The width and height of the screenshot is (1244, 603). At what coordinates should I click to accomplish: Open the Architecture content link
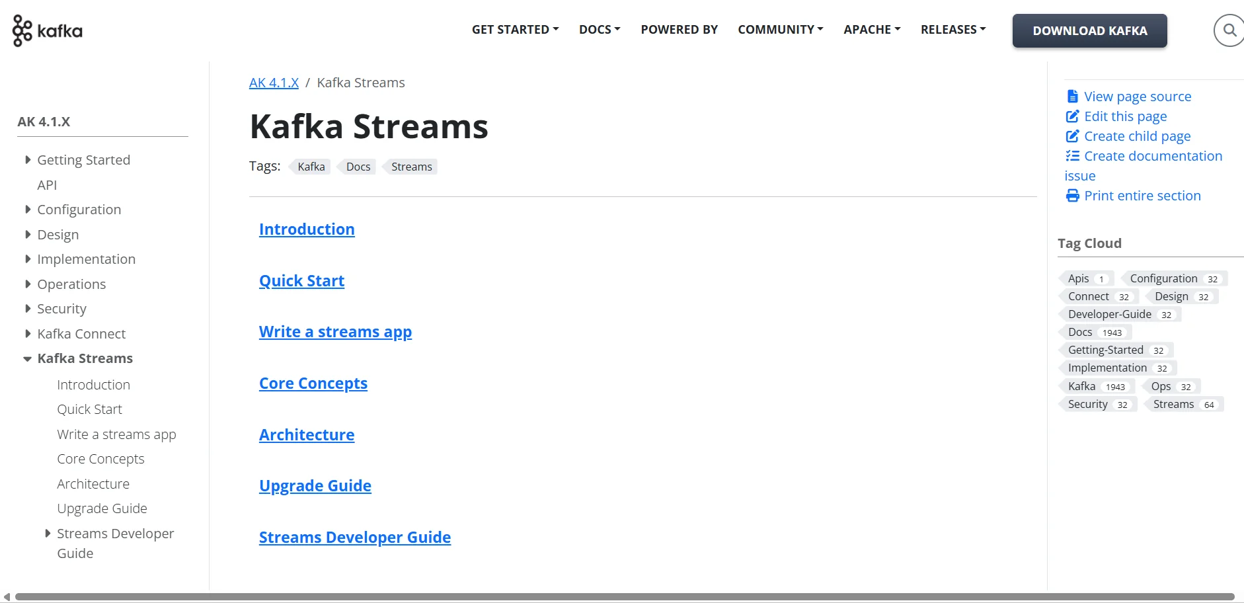[x=307, y=435]
